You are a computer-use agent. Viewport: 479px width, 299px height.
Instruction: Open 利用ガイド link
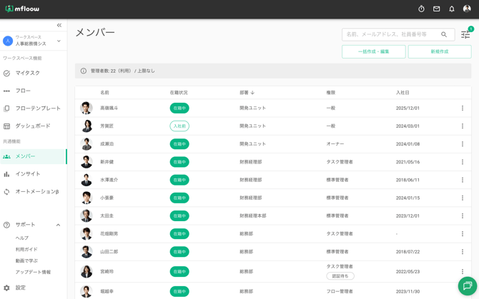pos(26,249)
